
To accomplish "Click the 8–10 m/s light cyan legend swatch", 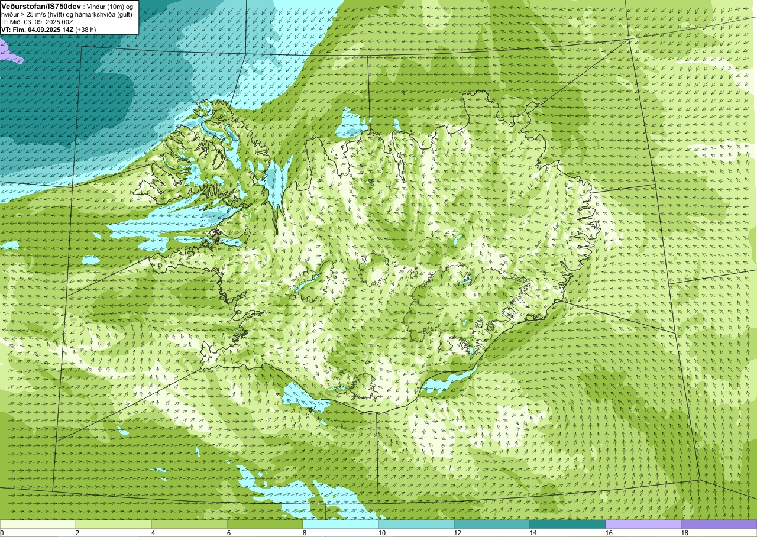I will click(x=341, y=524).
